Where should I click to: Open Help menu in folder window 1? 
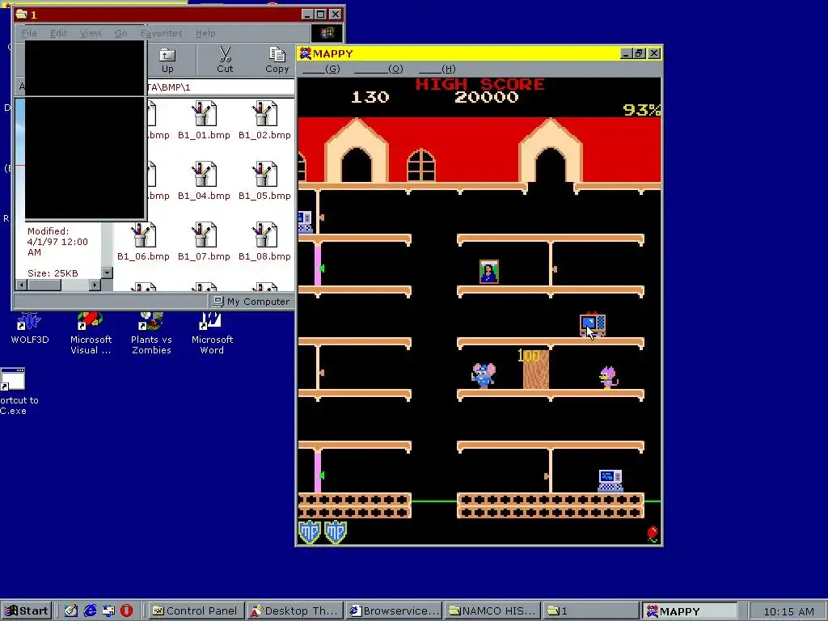[205, 33]
